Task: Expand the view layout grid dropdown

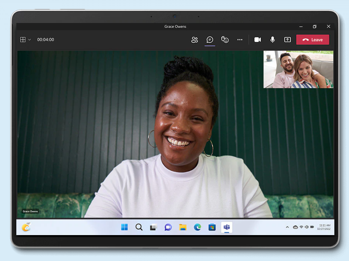Action: (26, 40)
